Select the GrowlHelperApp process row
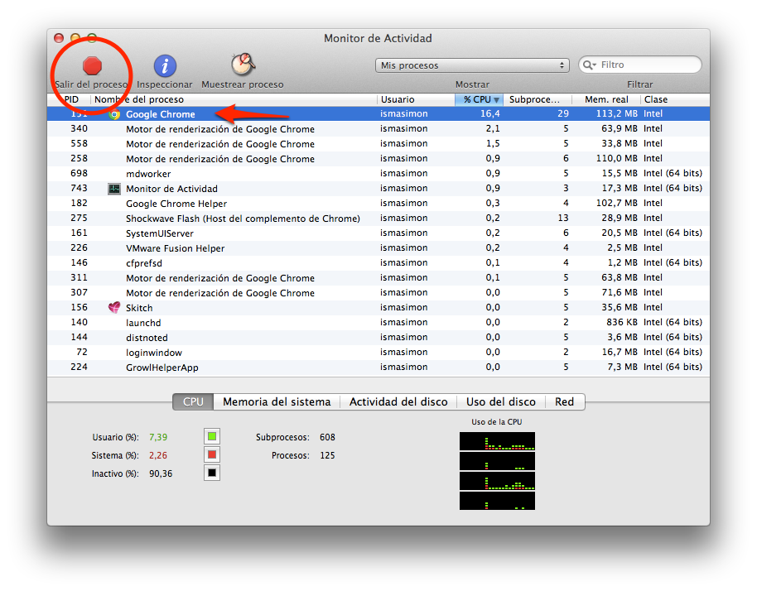The width and height of the screenshot is (757, 591). (x=378, y=368)
